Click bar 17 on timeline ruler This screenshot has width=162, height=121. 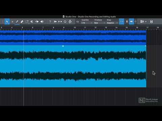coord(147,28)
